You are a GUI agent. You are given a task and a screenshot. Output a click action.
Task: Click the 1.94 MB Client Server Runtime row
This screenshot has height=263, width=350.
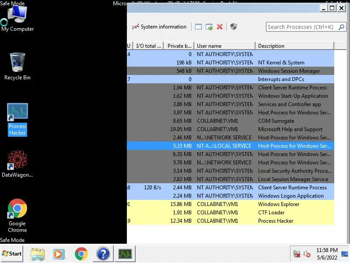(x=231, y=87)
